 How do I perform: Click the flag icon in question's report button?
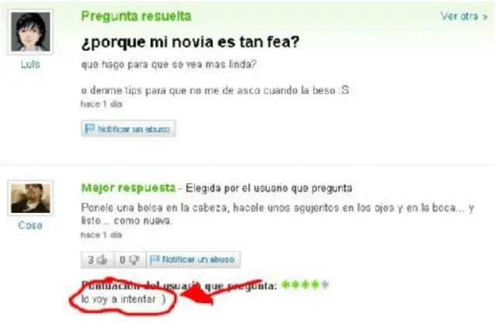[x=90, y=128]
